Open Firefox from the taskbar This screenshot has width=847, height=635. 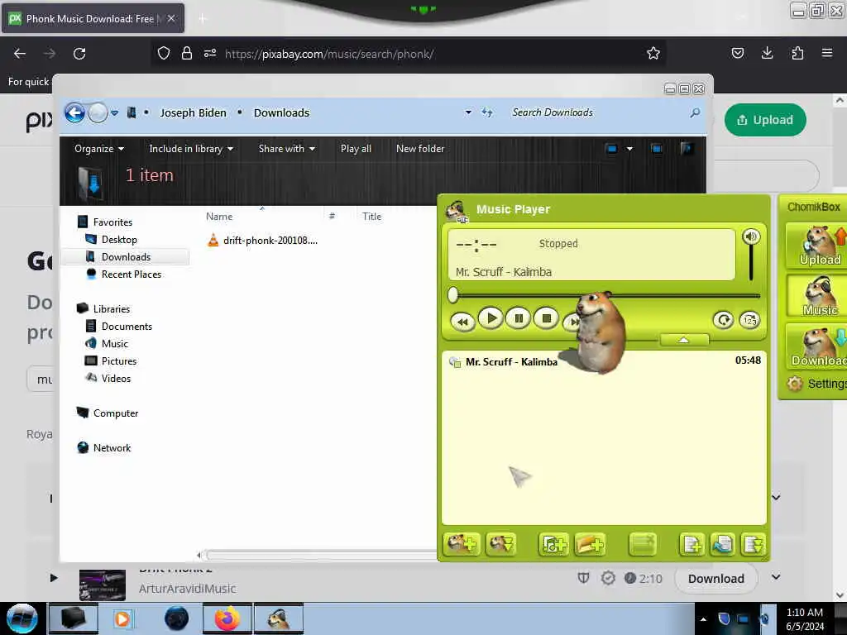pos(227,618)
